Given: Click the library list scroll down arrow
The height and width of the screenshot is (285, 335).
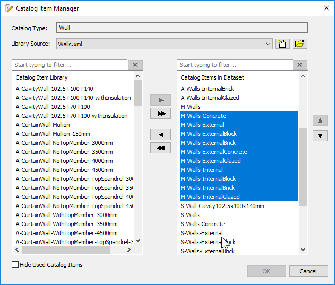Looking at the screenshot, I should [138, 241].
